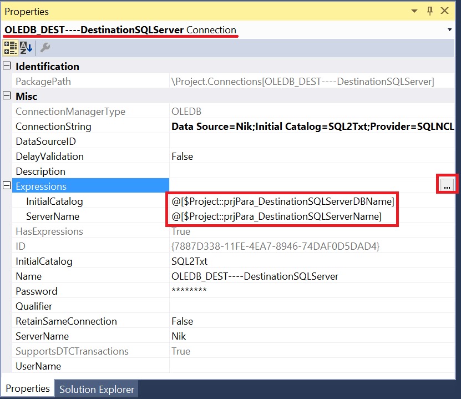Collapse the Expressions property group

click(x=6, y=186)
